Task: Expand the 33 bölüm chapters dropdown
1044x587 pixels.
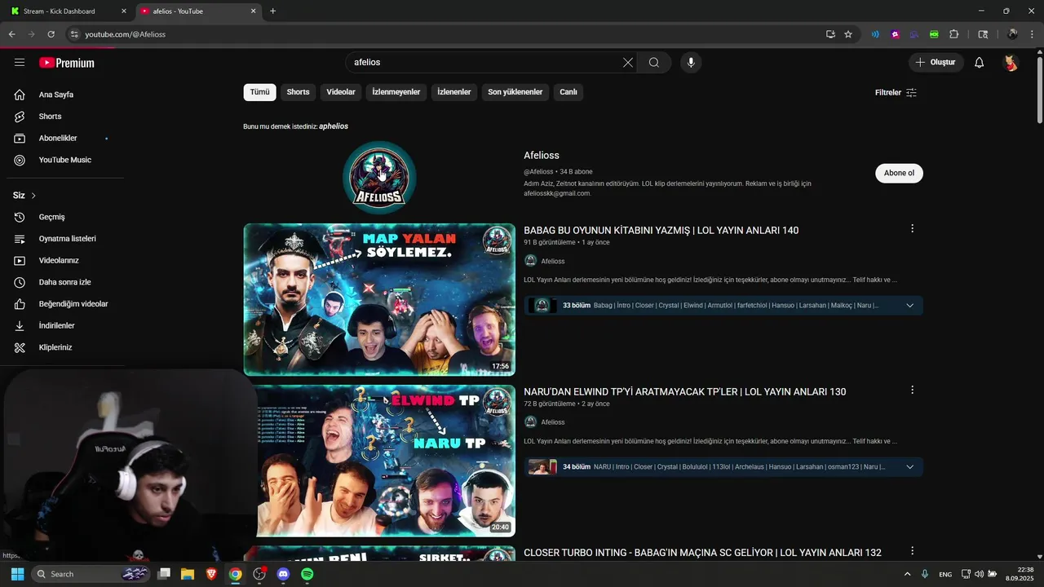Action: coord(909,306)
